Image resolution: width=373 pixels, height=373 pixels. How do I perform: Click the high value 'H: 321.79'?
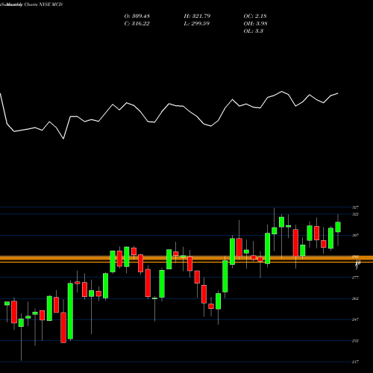(197, 16)
